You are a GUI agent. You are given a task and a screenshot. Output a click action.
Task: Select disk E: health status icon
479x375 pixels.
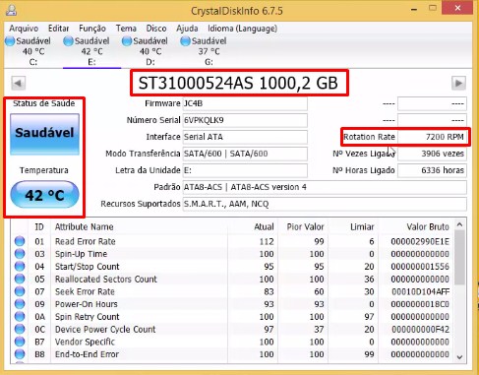(69, 41)
